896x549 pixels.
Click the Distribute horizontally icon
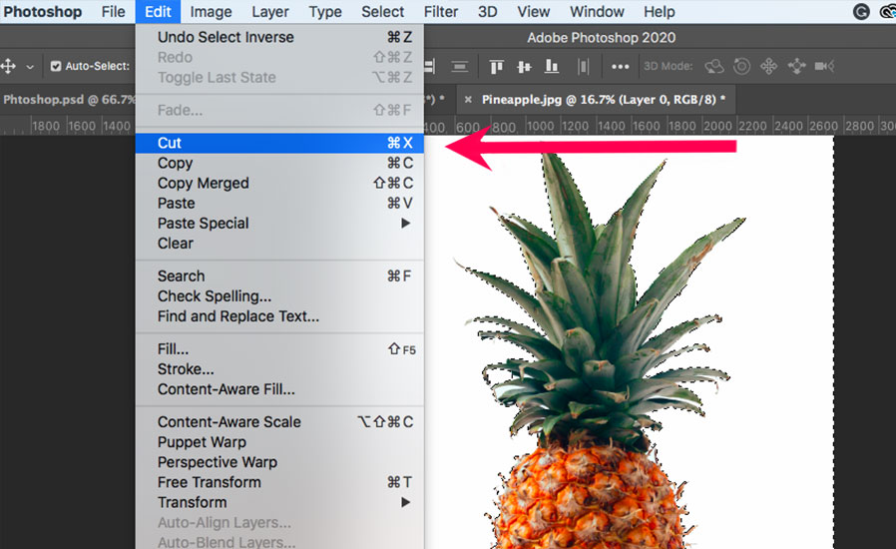coord(583,66)
